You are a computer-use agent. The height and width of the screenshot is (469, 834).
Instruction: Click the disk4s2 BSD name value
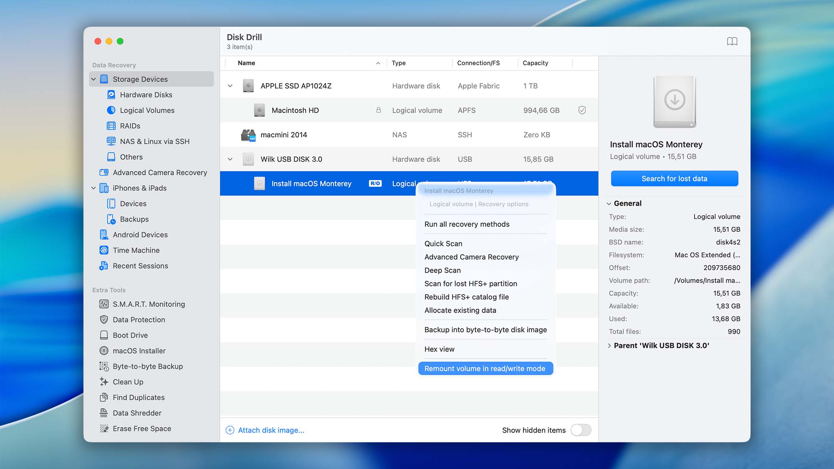pos(728,242)
